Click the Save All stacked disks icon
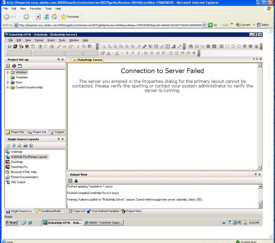This screenshot has height=243, width=275. coord(15,46)
